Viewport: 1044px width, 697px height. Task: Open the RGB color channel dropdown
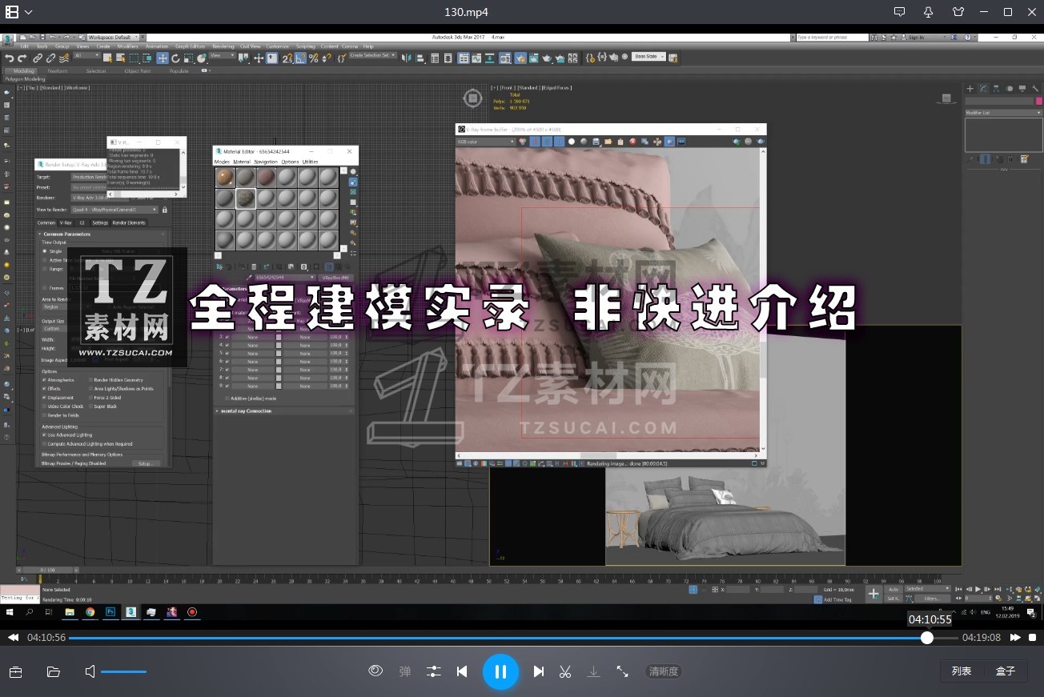pyautogui.click(x=487, y=142)
